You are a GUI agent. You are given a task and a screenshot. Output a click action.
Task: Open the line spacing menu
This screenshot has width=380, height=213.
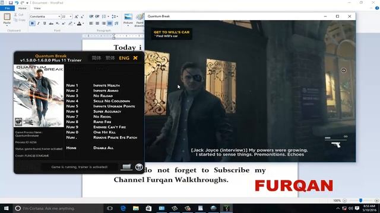[115, 17]
